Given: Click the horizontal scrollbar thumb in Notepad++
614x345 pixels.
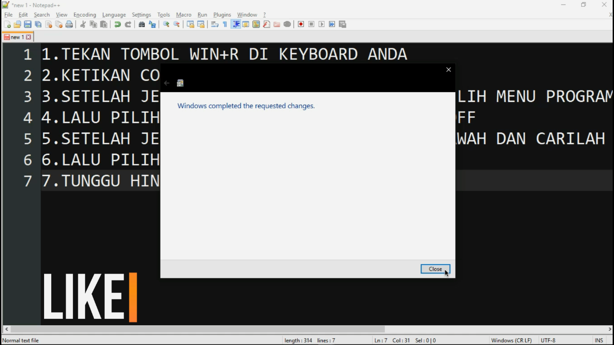Looking at the screenshot, I should [198, 329].
